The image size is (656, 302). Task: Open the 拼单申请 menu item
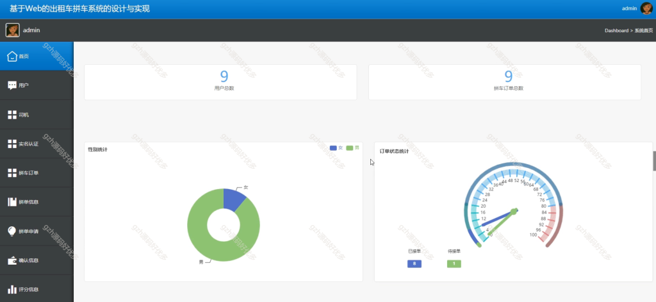37,231
